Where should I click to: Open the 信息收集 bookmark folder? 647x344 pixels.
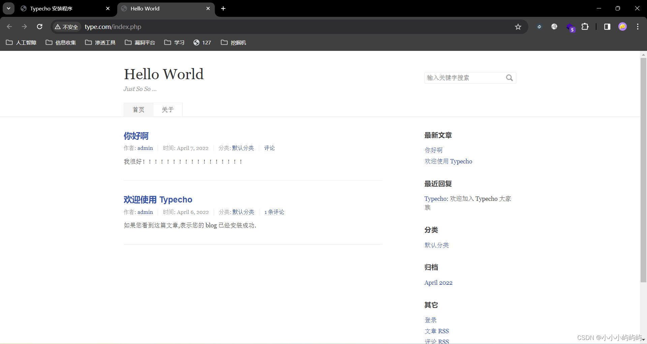click(x=61, y=42)
